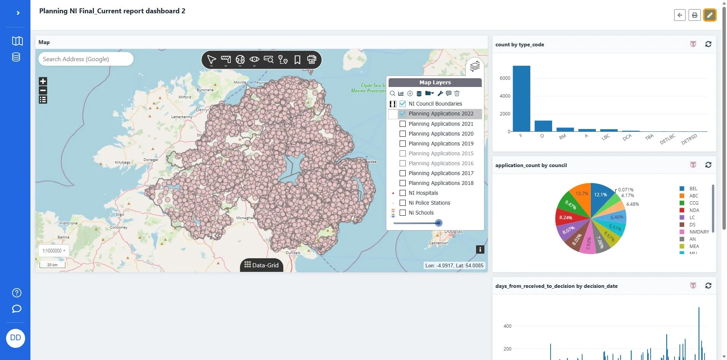The height and width of the screenshot is (360, 727).
Task: Choose the measure ruler tool
Action: click(226, 60)
